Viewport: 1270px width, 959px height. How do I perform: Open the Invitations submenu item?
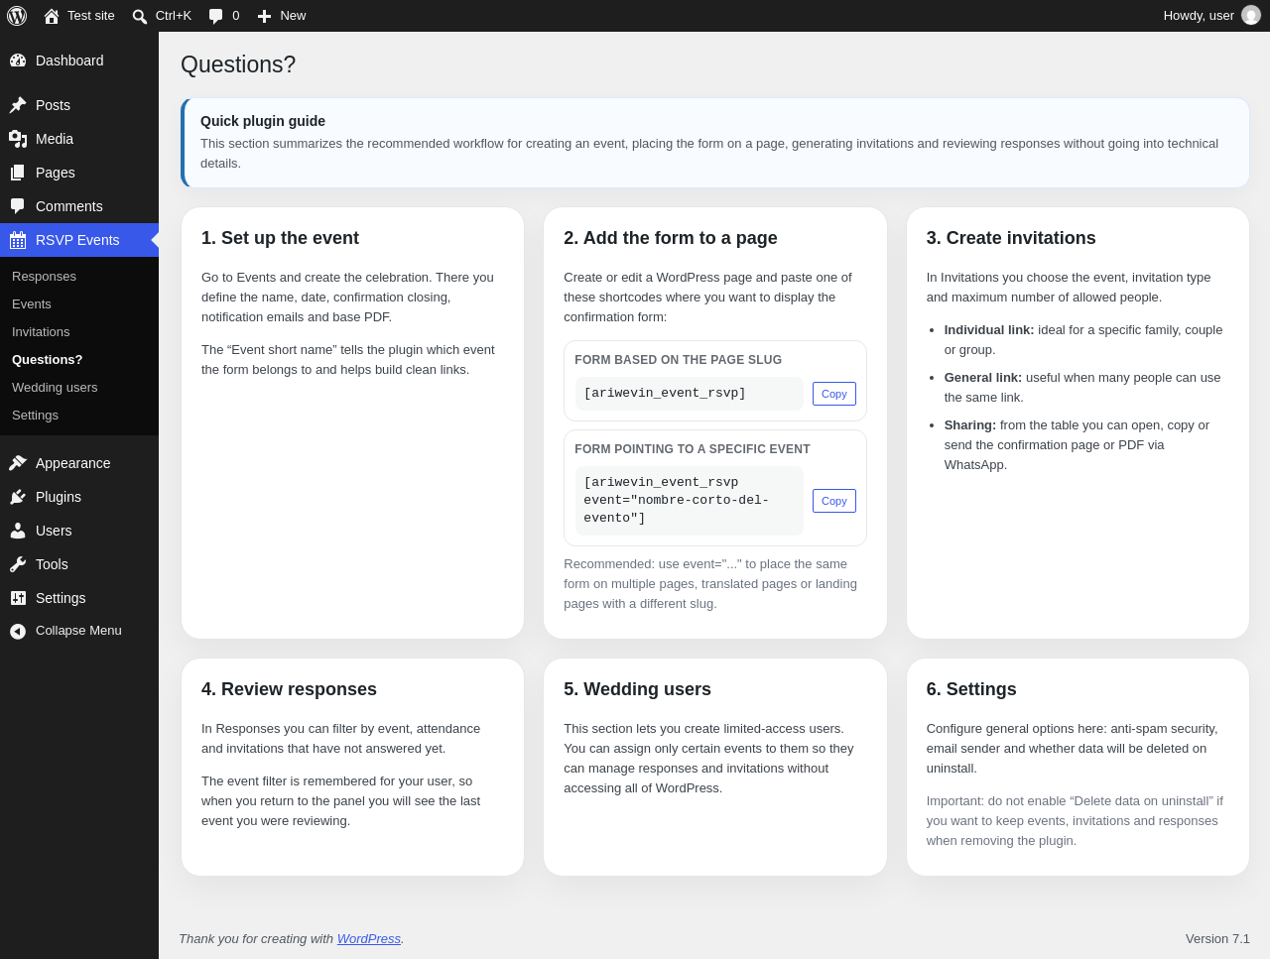[41, 332]
